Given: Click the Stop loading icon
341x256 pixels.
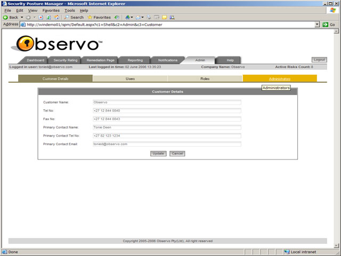Looking at the screenshot, I should [x=41, y=18].
